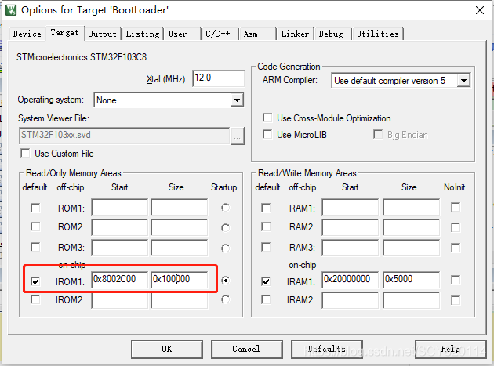Switch to the Linker tab
This screenshot has width=494, height=366.
(x=295, y=34)
